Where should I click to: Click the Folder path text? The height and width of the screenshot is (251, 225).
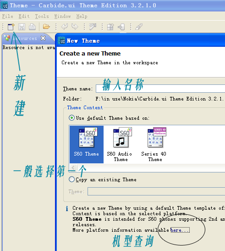point(160,99)
